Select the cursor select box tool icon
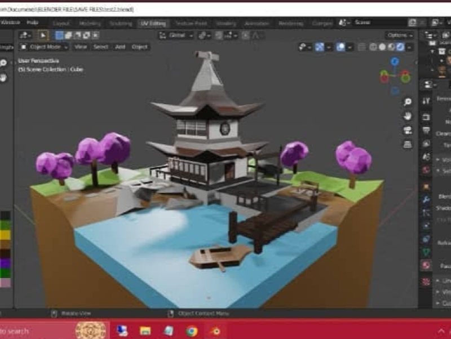Screen dimensions: 451x339 [43, 35]
